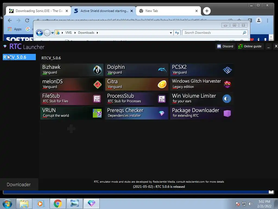Open Prereqs Checker Dependencies installer
Viewport: 278px width, 209px height.
point(137,113)
